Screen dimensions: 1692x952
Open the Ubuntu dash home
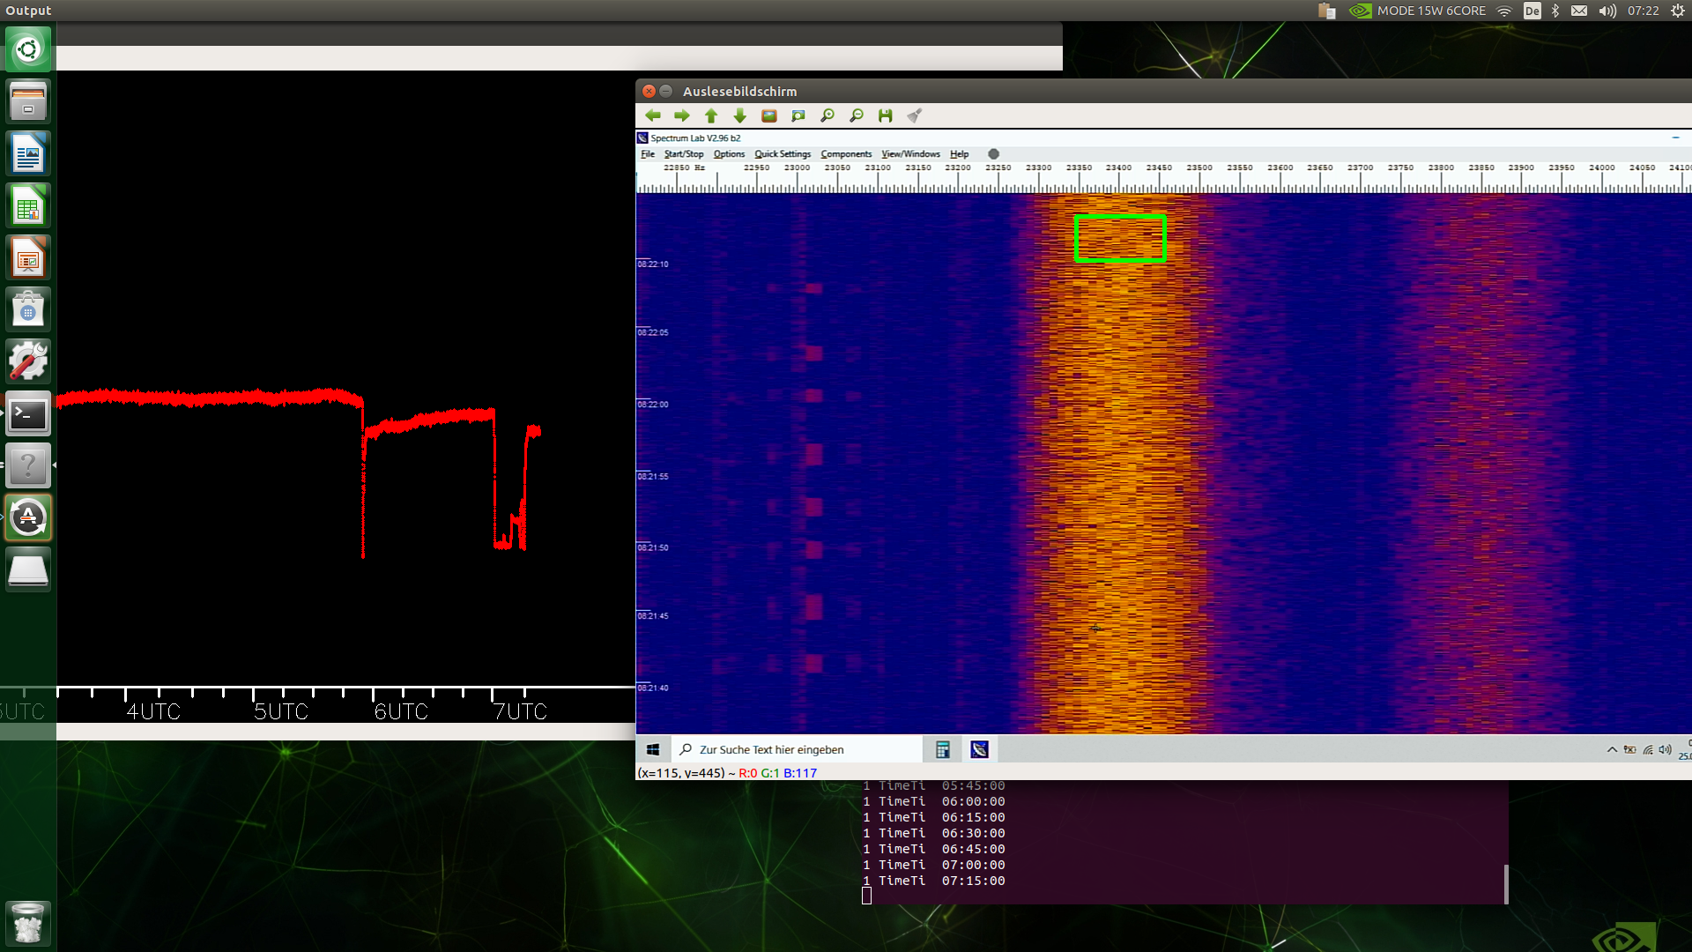[x=28, y=48]
